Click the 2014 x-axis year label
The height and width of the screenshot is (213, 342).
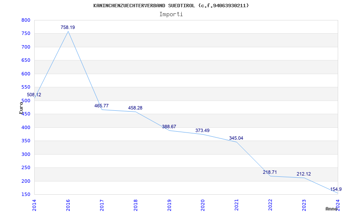pyautogui.click(x=34, y=205)
